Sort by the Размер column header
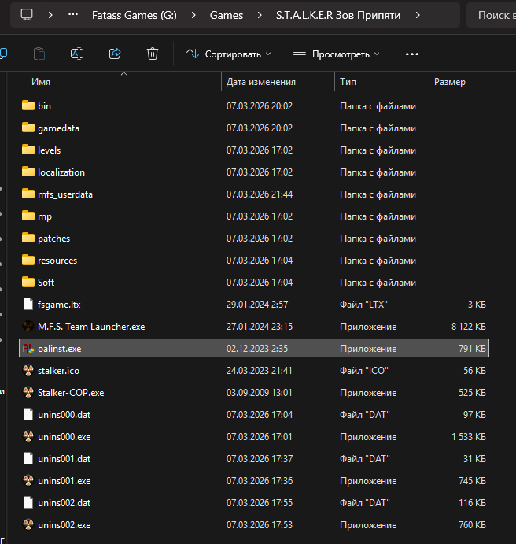The image size is (516, 544). coord(449,82)
